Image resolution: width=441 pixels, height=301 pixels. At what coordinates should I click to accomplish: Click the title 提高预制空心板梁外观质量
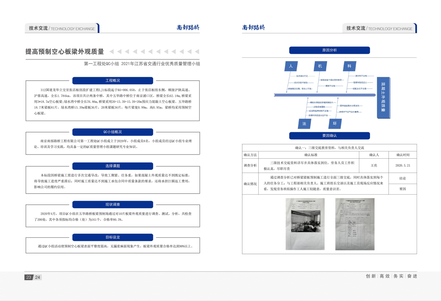pyautogui.click(x=65, y=52)
